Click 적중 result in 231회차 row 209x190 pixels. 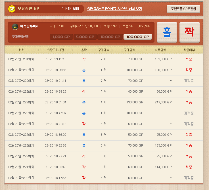(x=189, y=59)
